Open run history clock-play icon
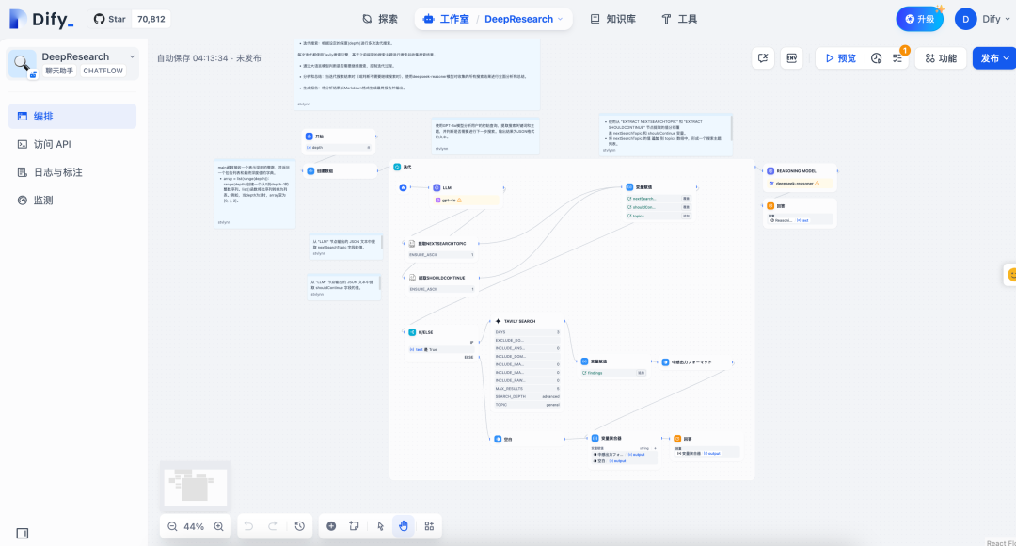 [x=876, y=57]
